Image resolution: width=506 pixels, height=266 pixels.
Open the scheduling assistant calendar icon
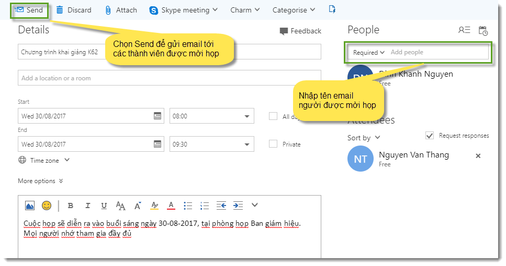(483, 31)
